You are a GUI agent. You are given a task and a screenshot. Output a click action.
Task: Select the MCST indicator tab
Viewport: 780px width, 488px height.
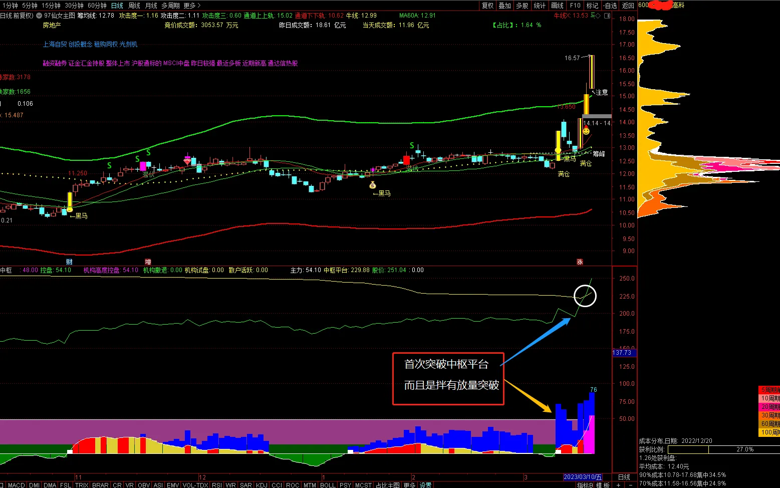[363, 485]
